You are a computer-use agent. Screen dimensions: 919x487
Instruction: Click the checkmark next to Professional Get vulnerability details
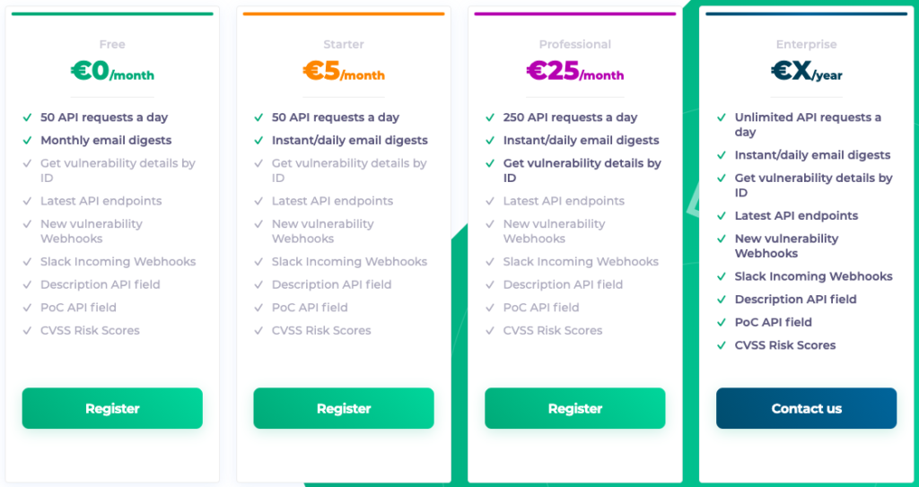[490, 164]
